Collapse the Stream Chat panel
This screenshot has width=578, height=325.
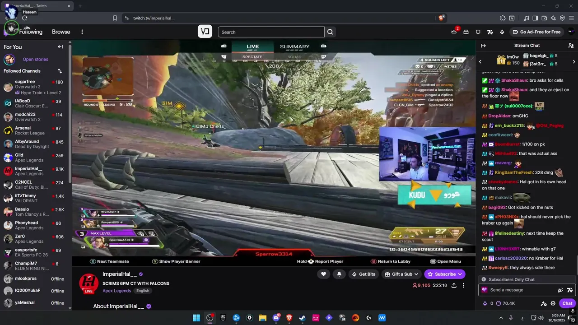pyautogui.click(x=483, y=46)
